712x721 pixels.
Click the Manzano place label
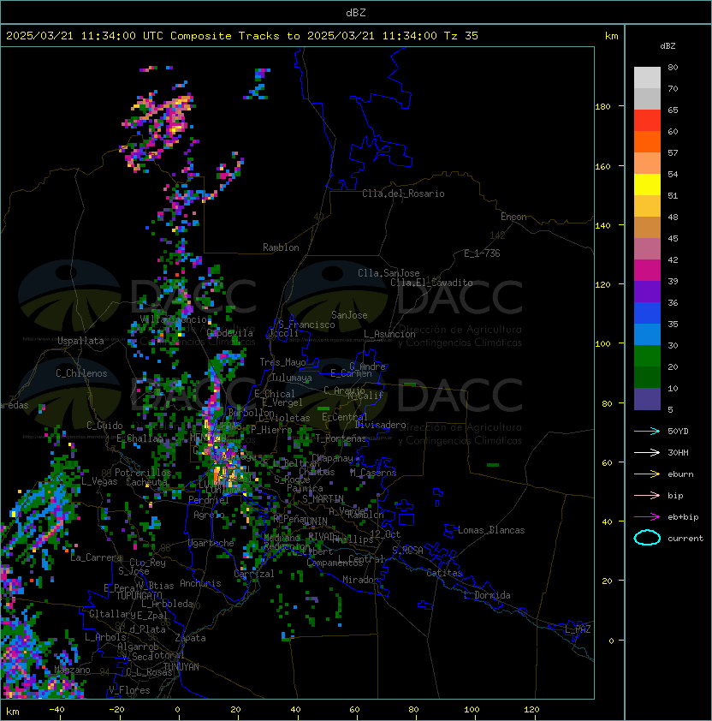coord(72,670)
